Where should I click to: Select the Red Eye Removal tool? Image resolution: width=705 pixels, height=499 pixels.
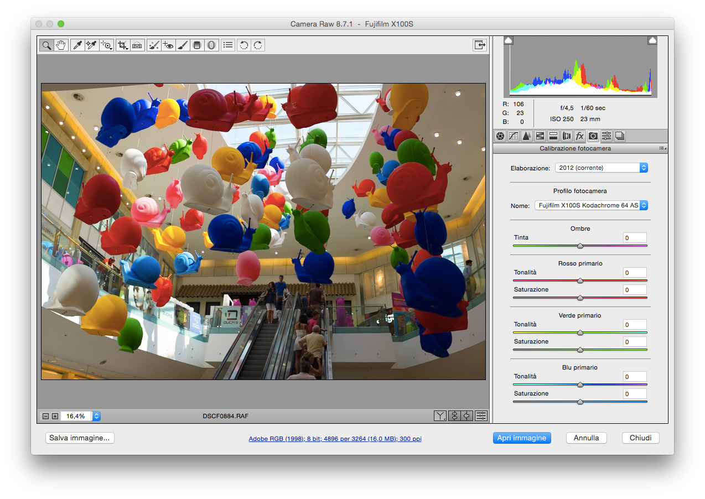[168, 45]
